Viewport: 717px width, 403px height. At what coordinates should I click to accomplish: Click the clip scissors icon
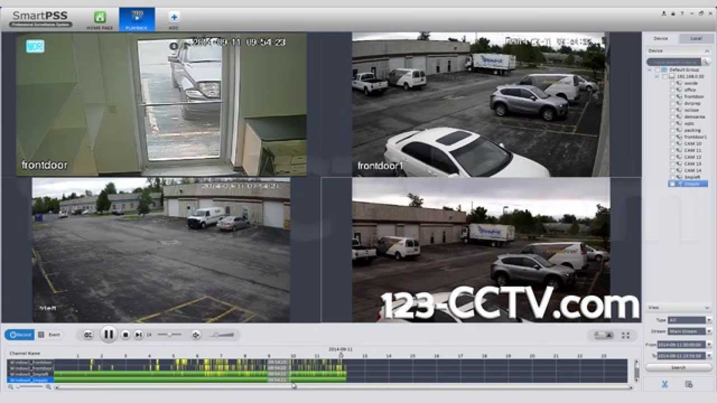(665, 385)
